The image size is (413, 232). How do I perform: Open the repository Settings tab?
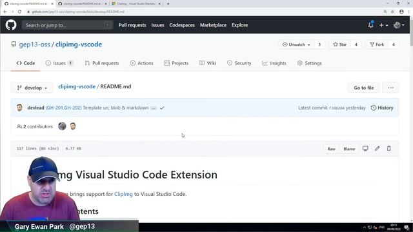310,63
